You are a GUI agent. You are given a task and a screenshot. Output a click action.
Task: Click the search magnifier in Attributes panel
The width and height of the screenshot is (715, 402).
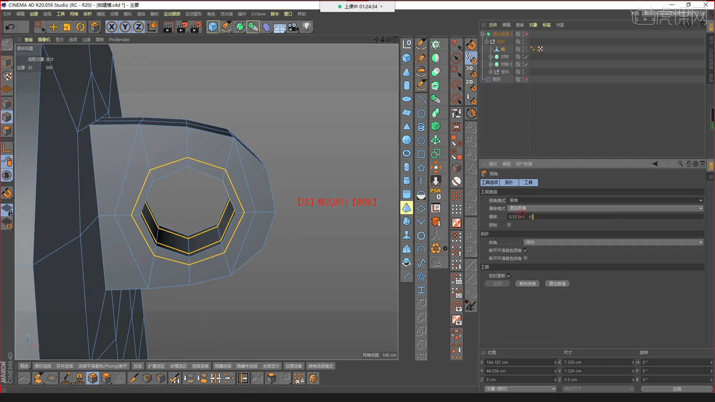pyautogui.click(x=680, y=164)
